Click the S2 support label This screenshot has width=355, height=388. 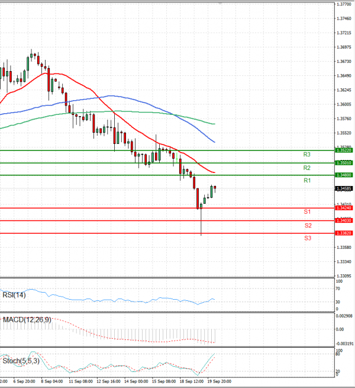pos(308,226)
